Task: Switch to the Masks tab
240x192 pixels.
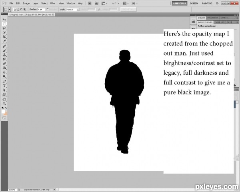Action: coord(217,22)
